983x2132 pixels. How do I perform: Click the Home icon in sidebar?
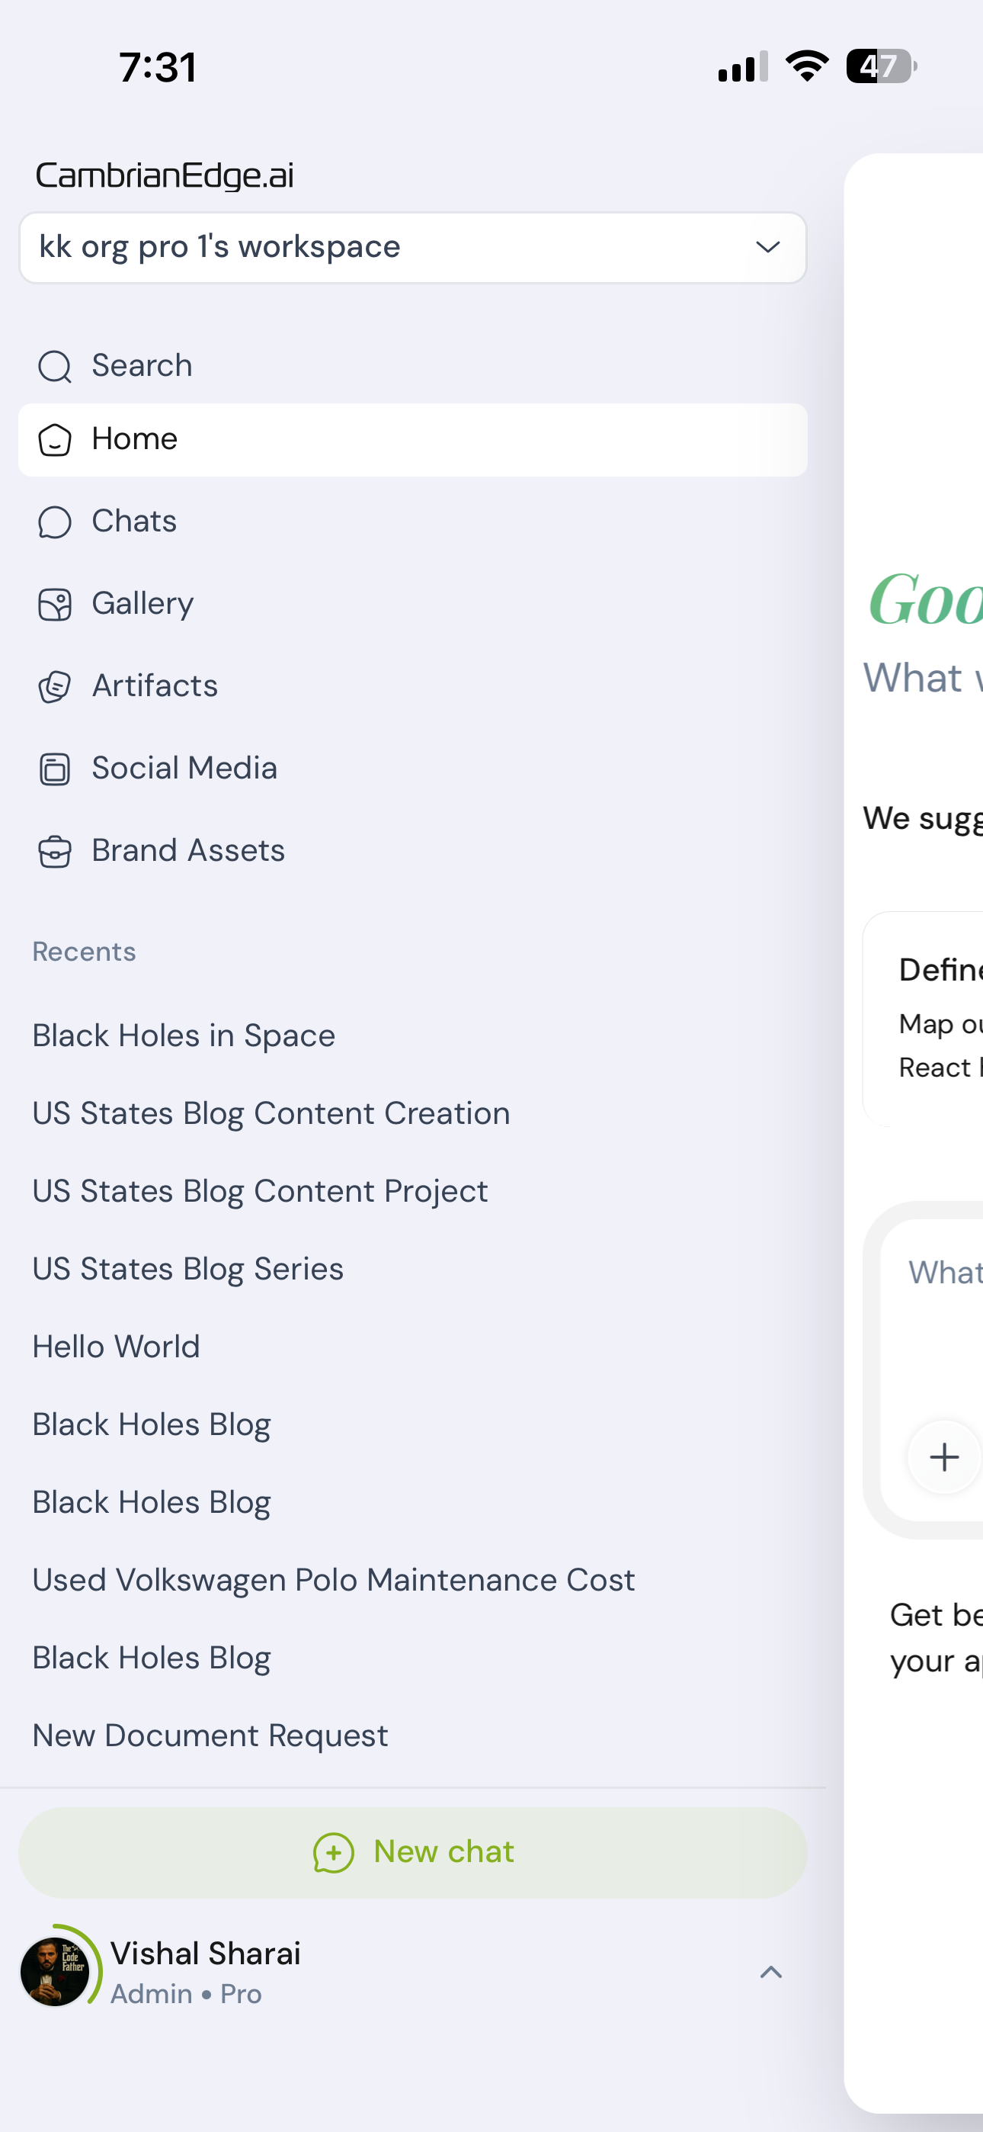[55, 439]
